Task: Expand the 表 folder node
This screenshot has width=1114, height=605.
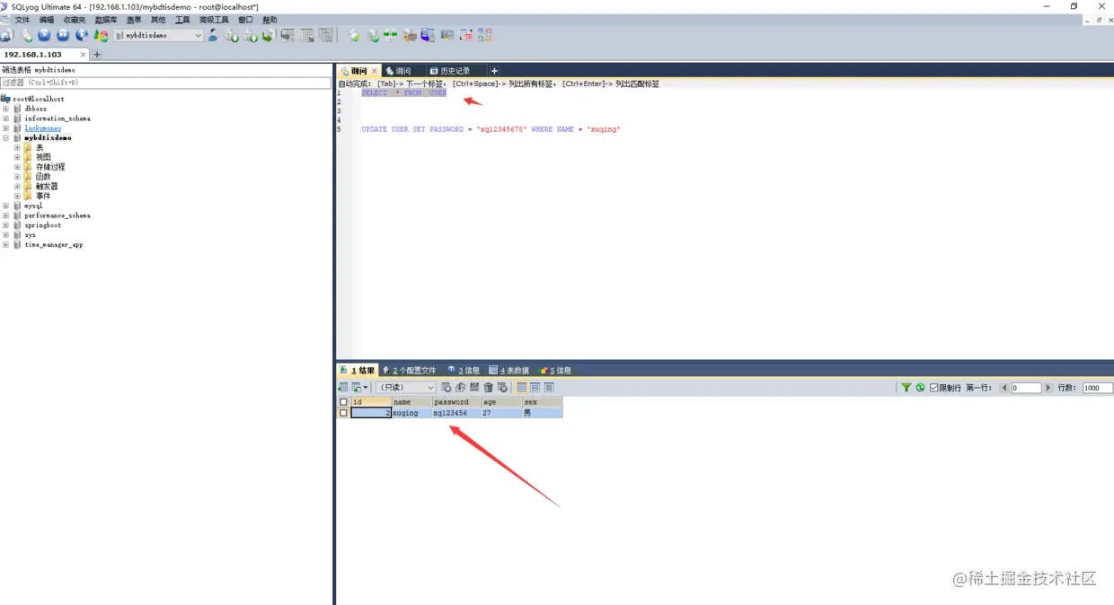Action: click(x=17, y=147)
